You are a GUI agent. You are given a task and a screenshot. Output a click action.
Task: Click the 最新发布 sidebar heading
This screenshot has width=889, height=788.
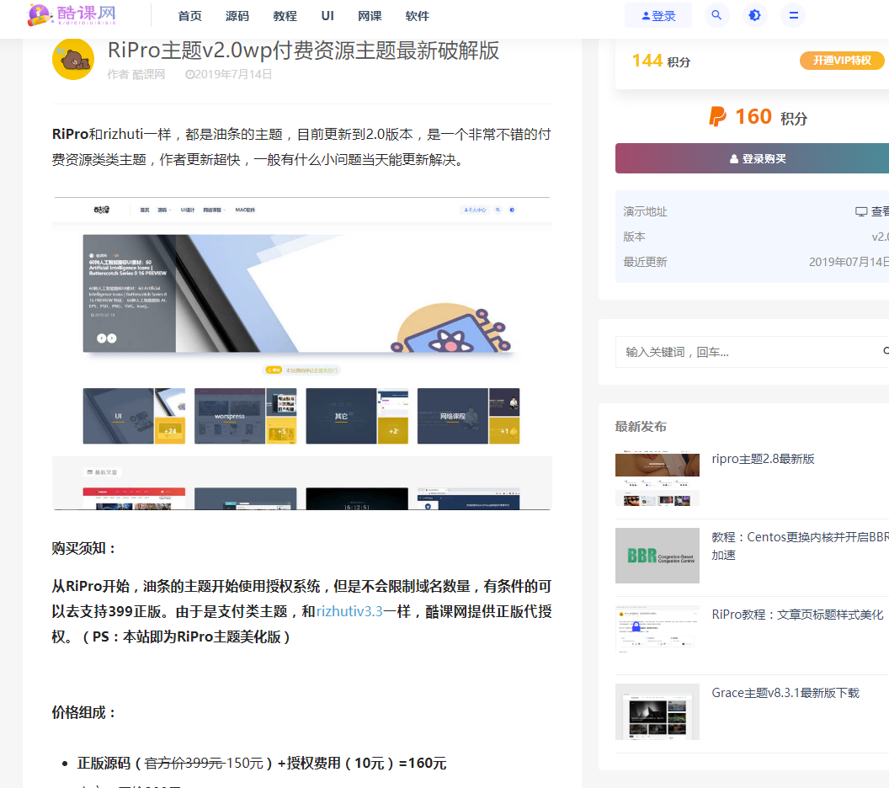coord(641,426)
